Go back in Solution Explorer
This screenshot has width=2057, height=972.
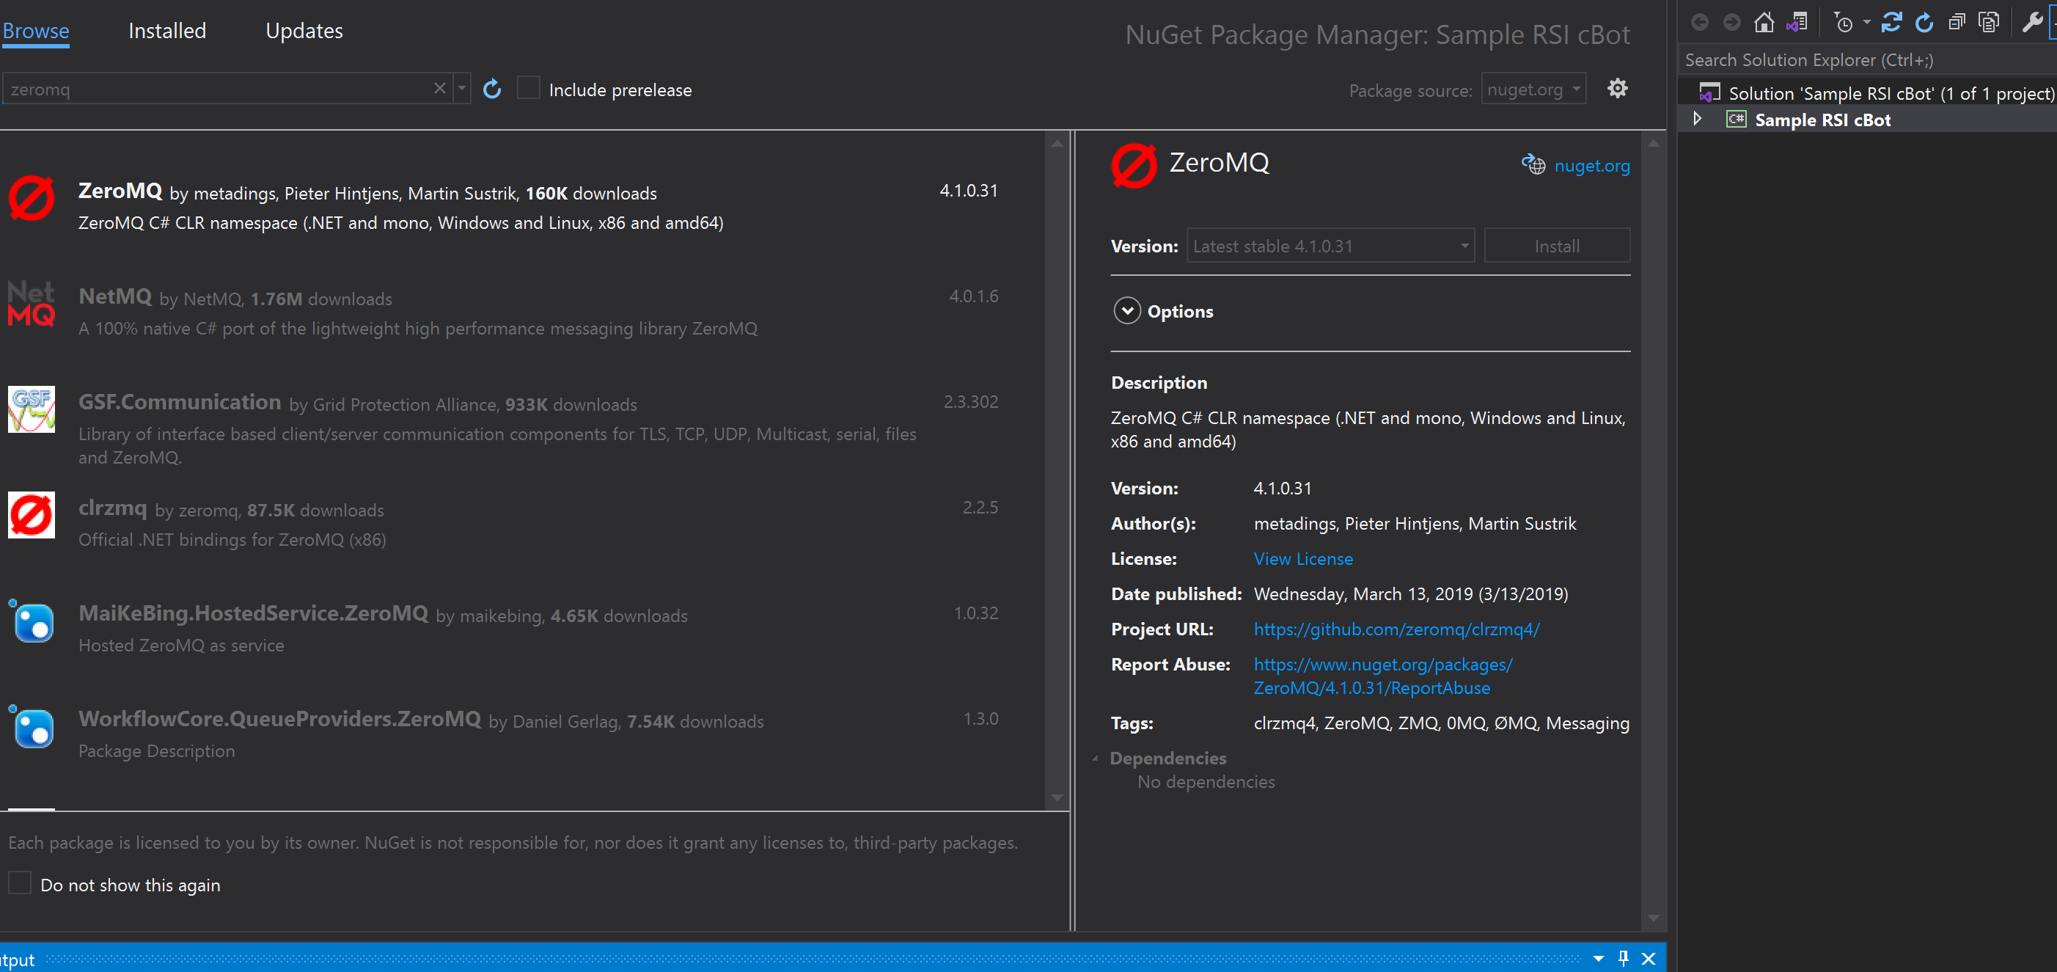click(1699, 22)
